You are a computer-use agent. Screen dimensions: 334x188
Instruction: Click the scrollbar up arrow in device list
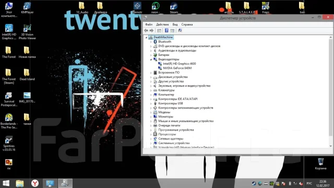(330, 37)
